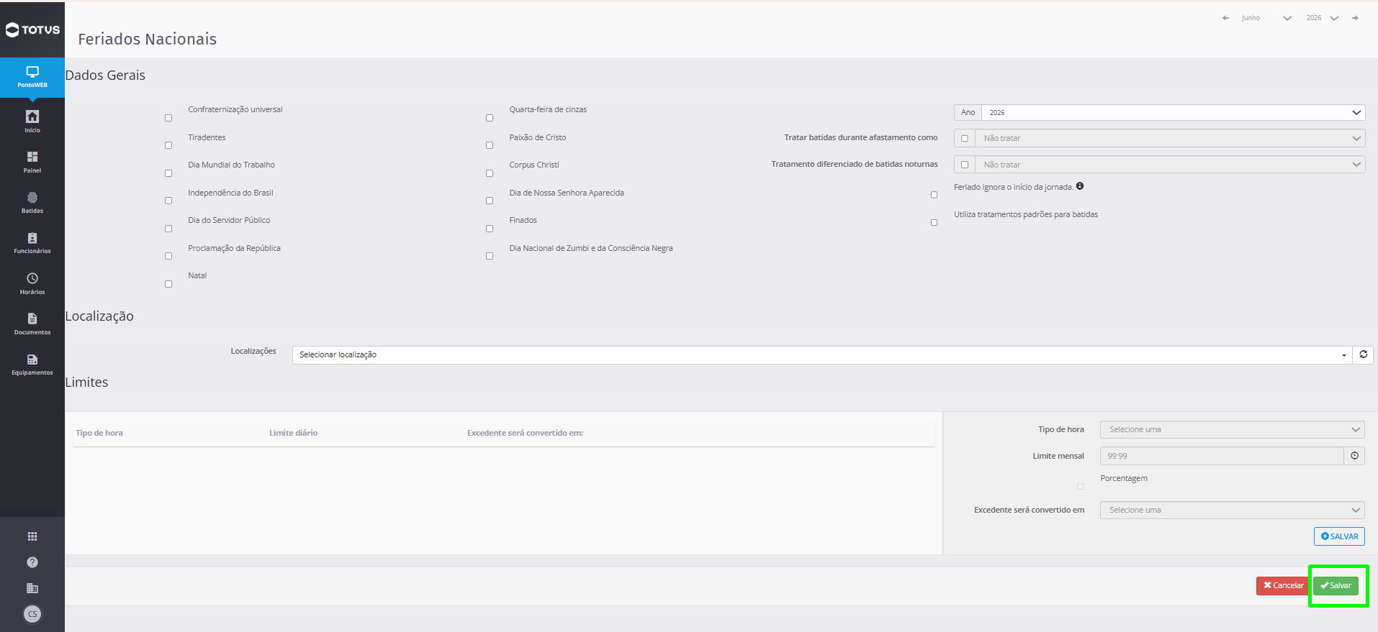Open the CS user avatar
Image resolution: width=1378 pixels, height=632 pixels.
[32, 614]
